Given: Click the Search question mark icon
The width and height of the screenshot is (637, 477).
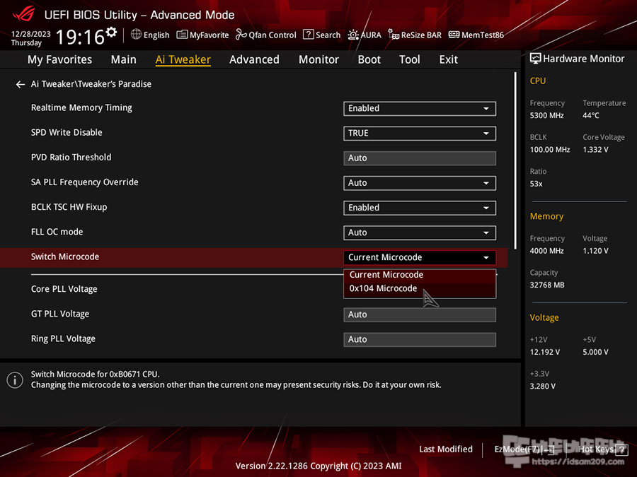Looking at the screenshot, I should 309,35.
